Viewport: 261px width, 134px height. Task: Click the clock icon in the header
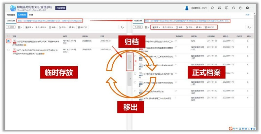coord(240,8)
